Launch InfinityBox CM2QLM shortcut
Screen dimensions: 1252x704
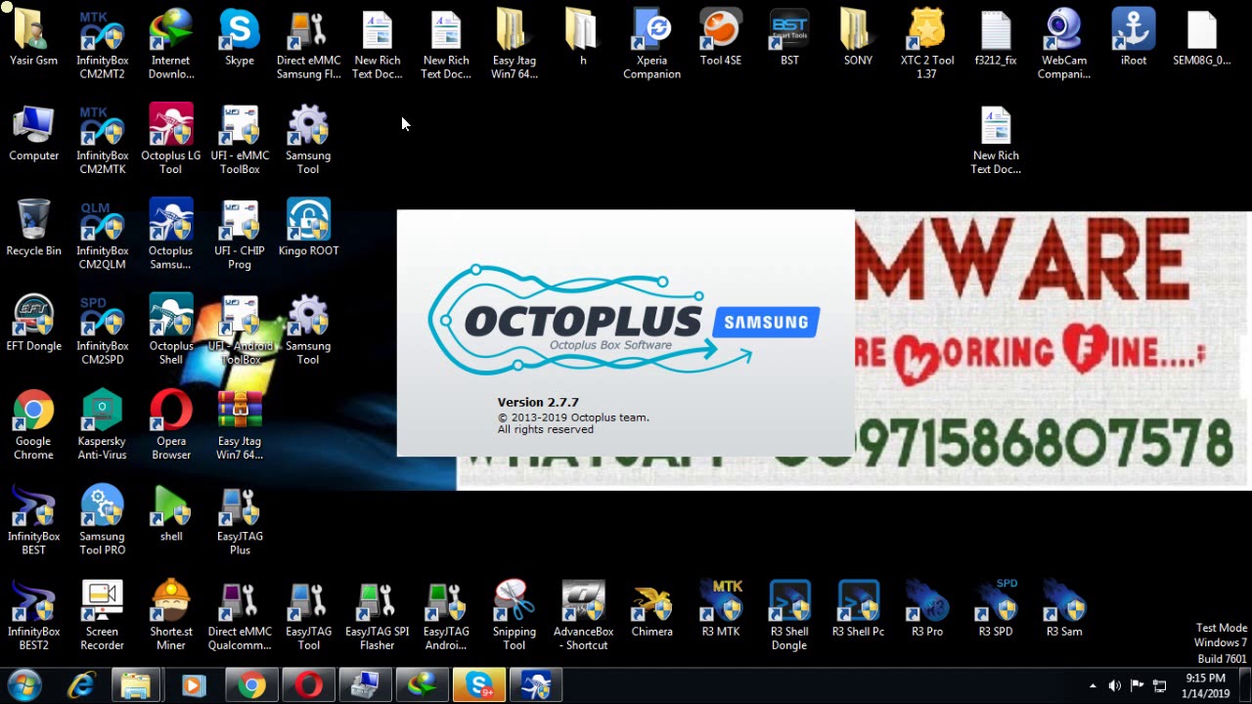102,236
